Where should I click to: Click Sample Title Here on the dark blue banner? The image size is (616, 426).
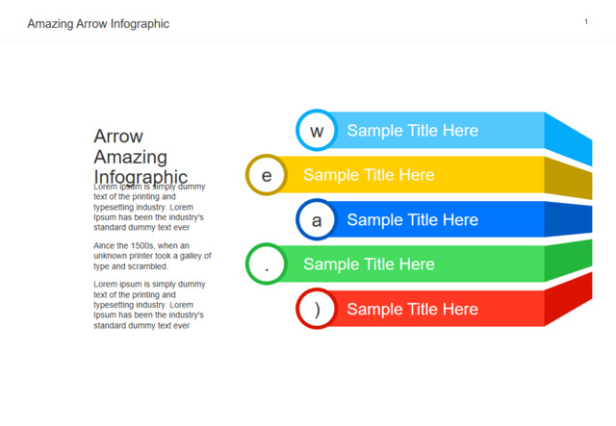[x=412, y=220]
